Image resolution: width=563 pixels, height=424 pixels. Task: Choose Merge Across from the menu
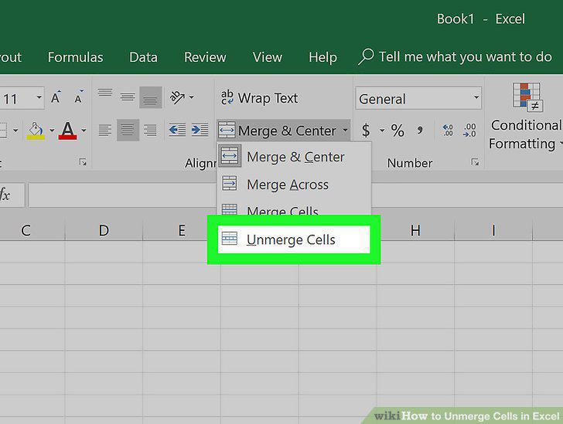(294, 185)
